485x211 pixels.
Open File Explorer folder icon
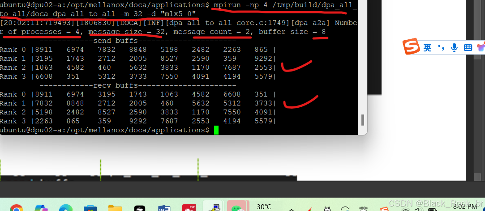pyautogui.click(x=115, y=208)
